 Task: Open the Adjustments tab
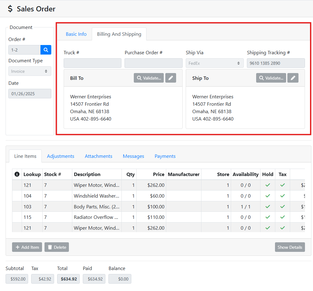61,156
